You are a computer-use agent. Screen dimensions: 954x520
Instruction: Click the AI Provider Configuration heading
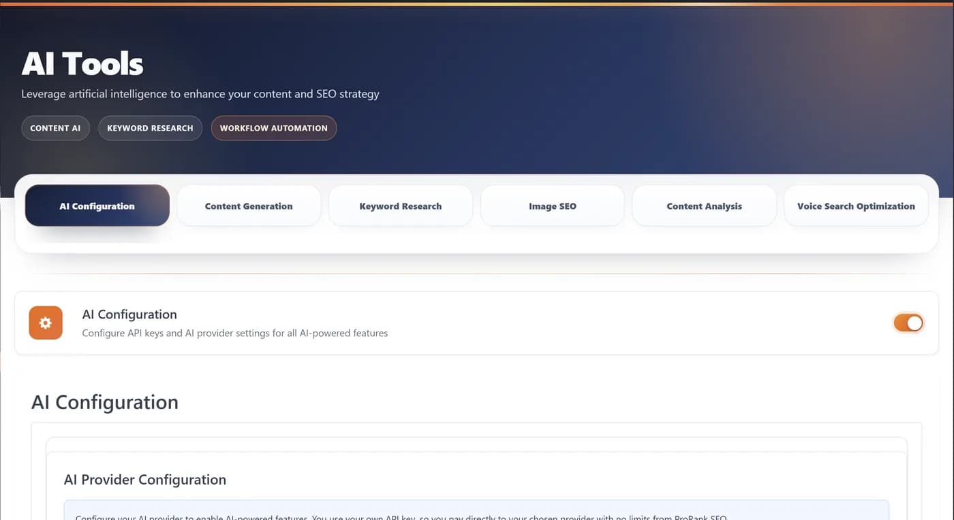tap(145, 480)
